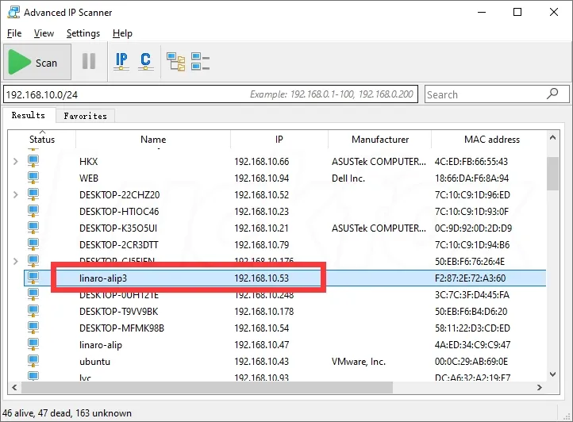
Task: Click the alive/dead/unknown status bar text
Action: tap(67, 413)
